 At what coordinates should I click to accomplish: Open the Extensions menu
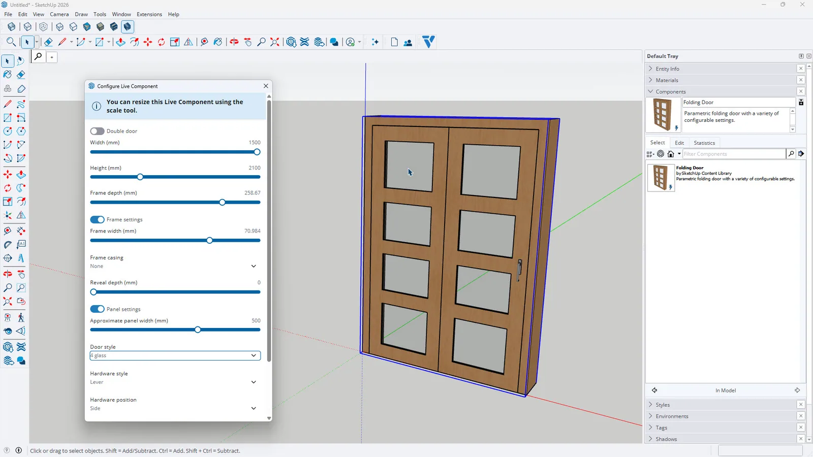149,14
